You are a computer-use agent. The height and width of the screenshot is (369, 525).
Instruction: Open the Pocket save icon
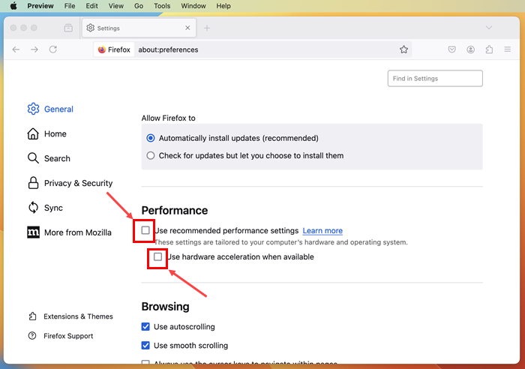(x=452, y=49)
